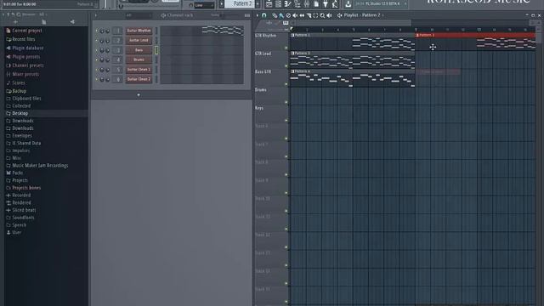Click the browser search magnifier icon

tap(19, 14)
